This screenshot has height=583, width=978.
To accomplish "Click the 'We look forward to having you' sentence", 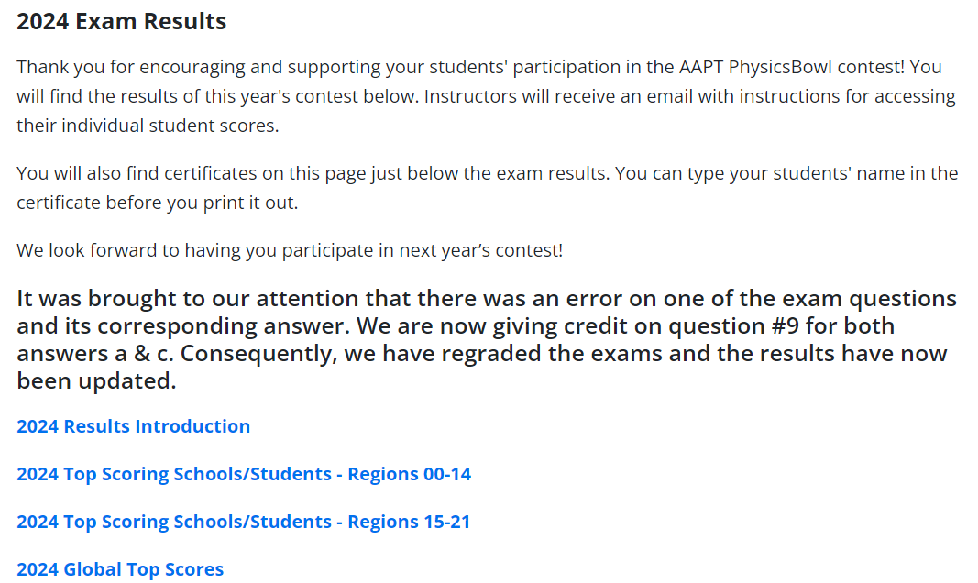I will click(290, 250).
